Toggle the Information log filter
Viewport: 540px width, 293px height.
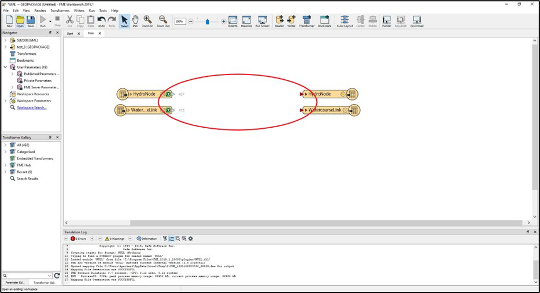pos(147,239)
